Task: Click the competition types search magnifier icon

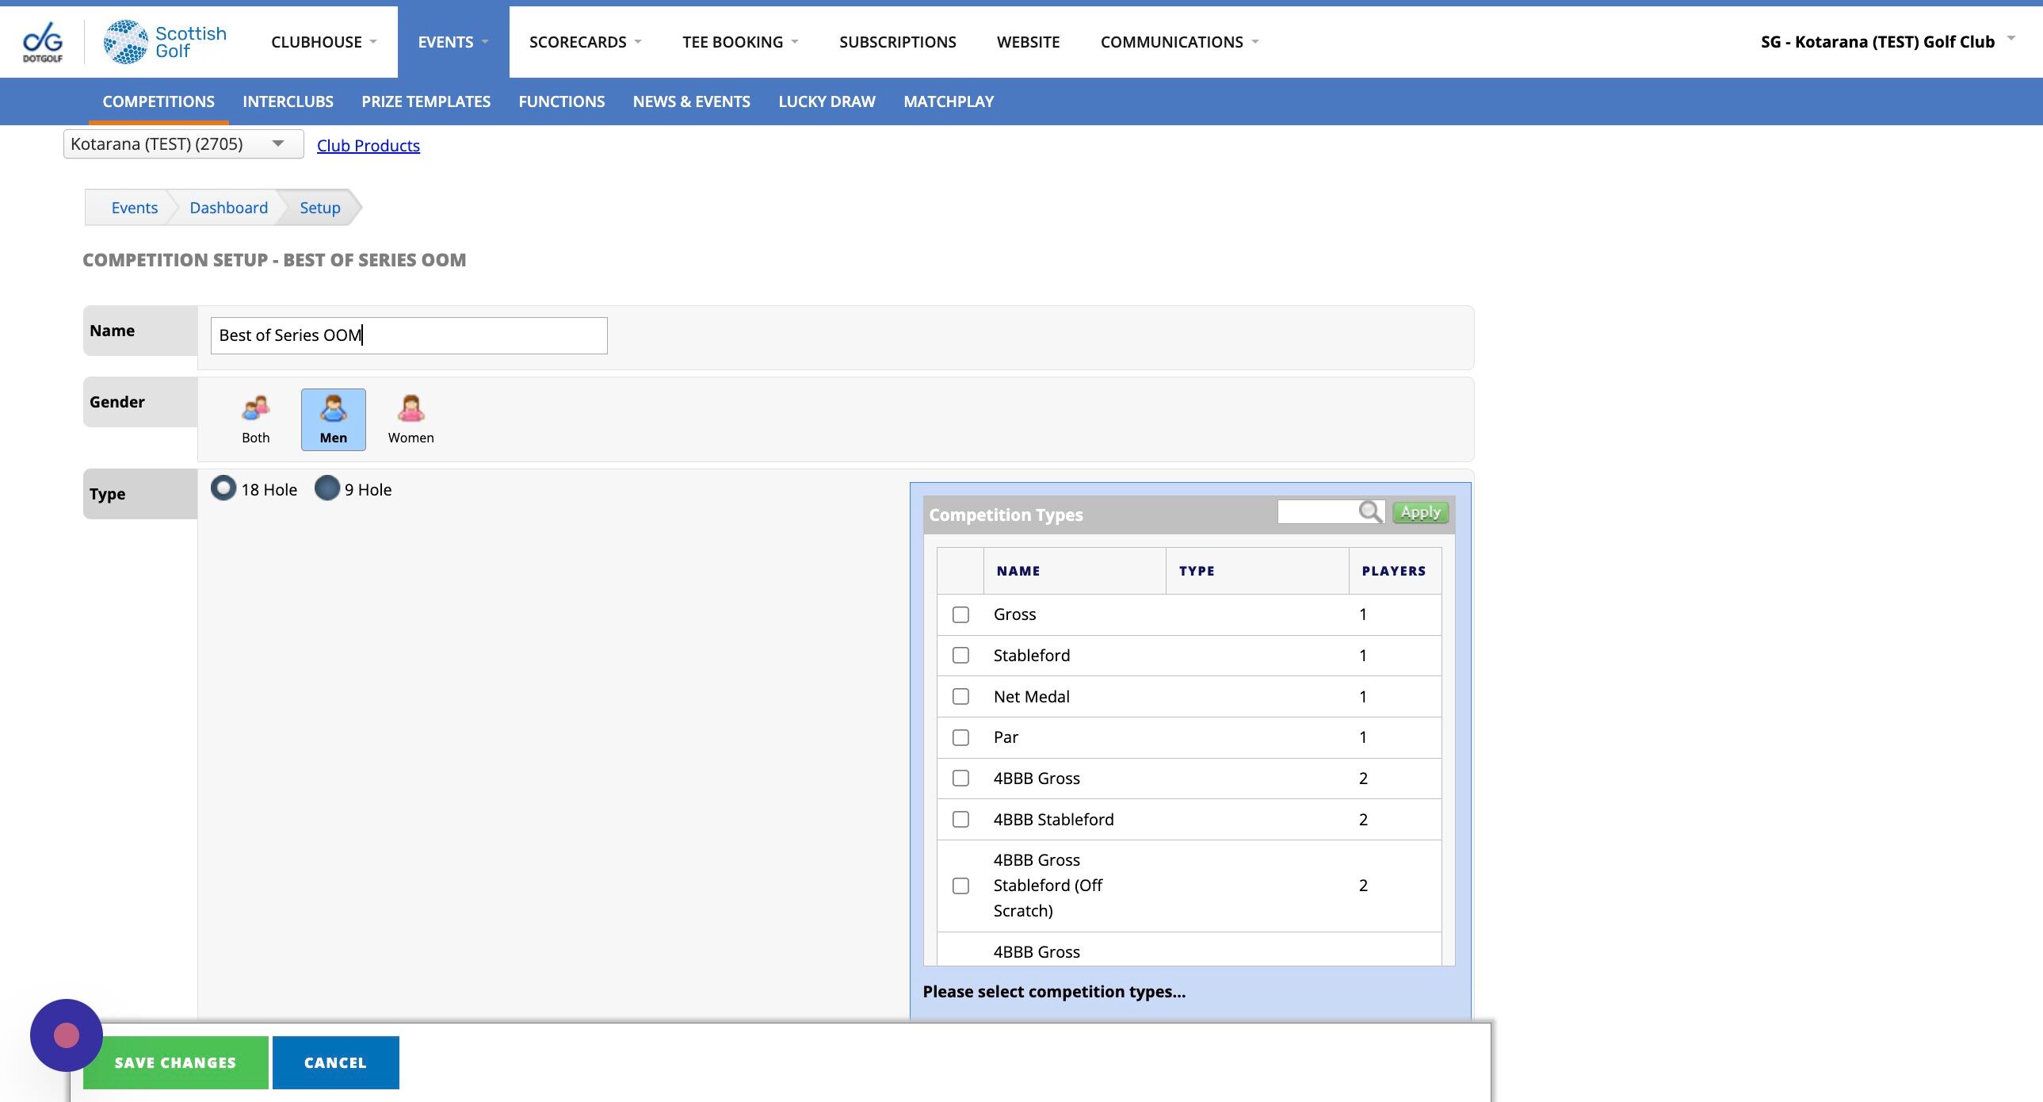Action: click(1369, 511)
